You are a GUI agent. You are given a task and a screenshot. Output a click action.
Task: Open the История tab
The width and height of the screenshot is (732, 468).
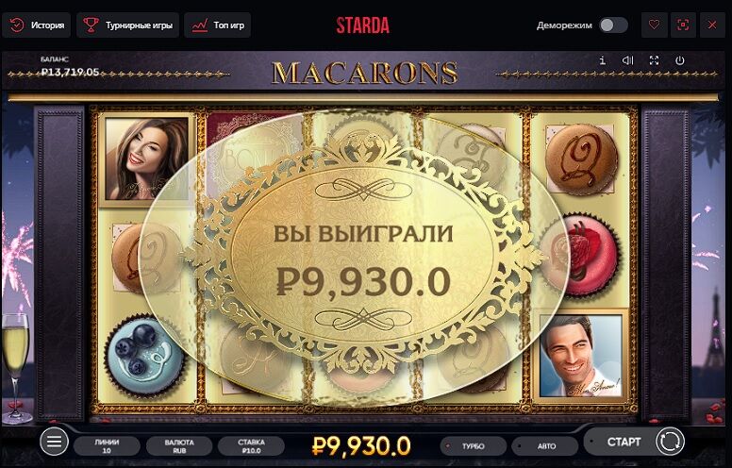coord(37,25)
